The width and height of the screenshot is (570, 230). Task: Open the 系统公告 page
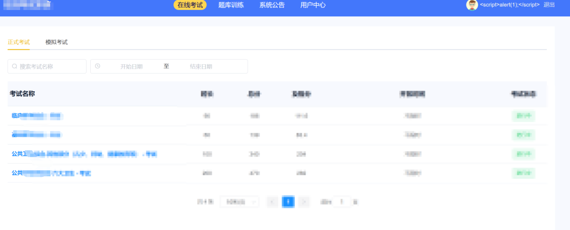click(272, 5)
